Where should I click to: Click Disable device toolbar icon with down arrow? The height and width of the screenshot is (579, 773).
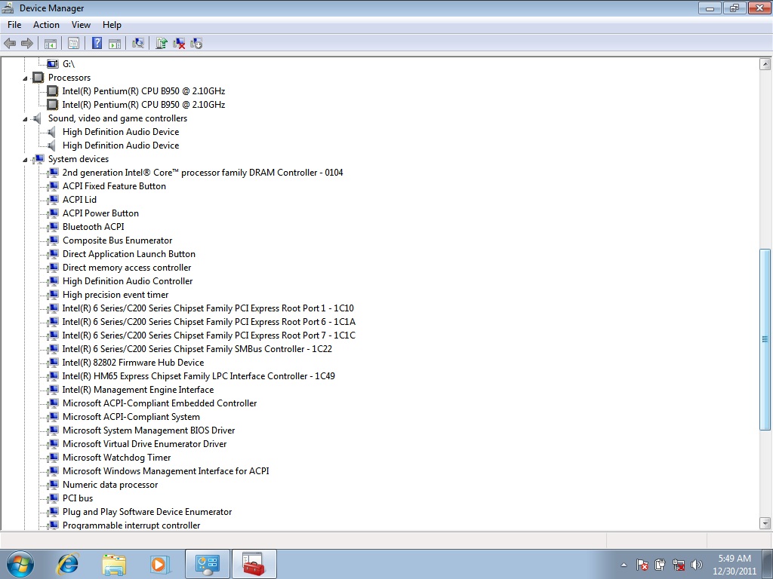point(196,43)
